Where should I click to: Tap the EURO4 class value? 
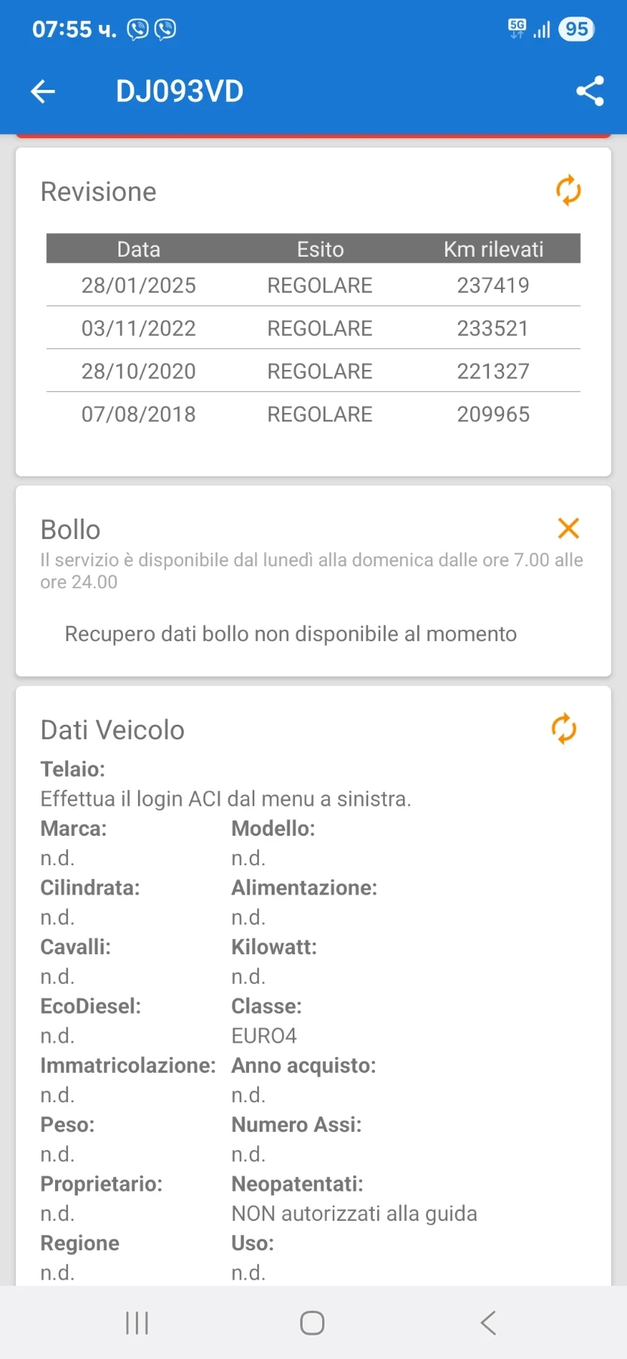click(264, 1036)
